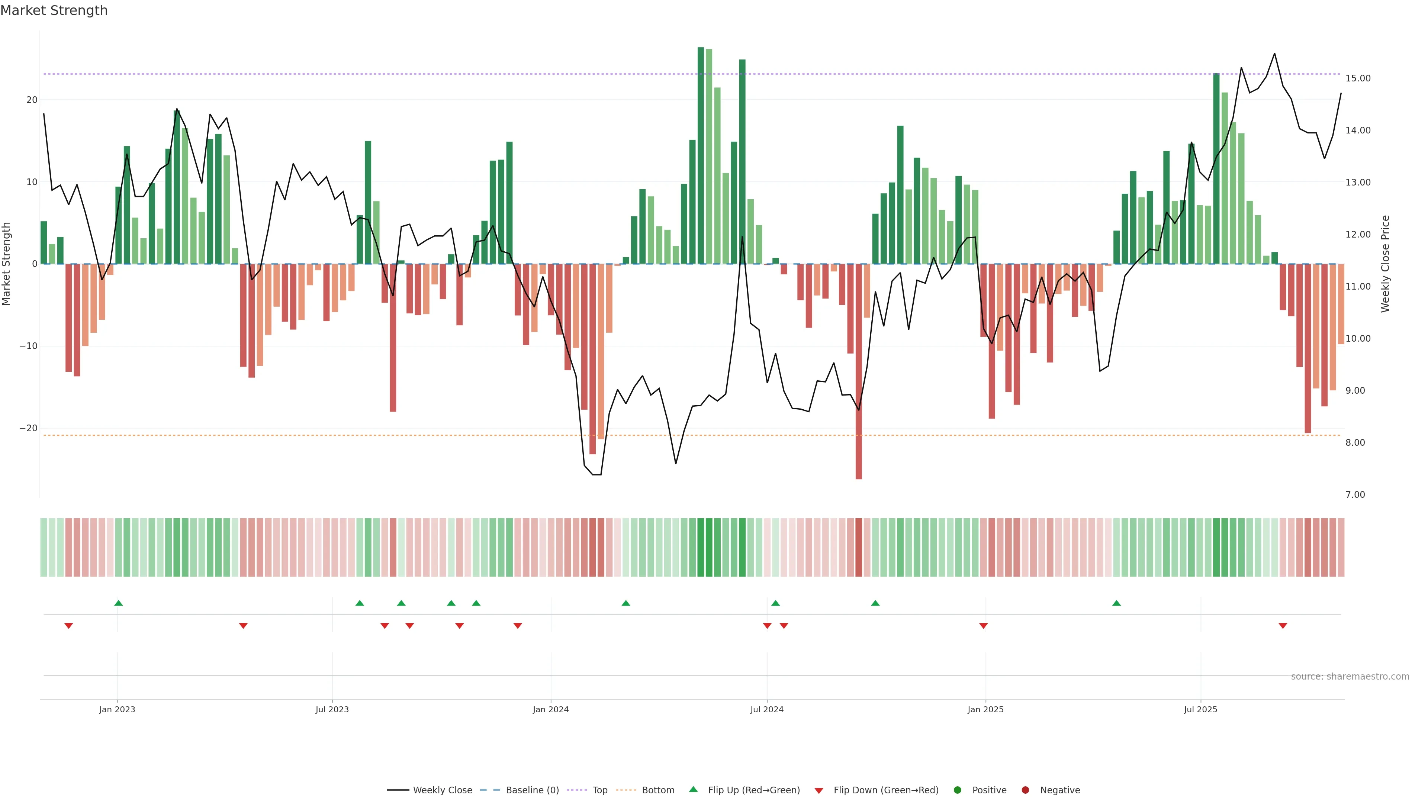This screenshot has width=1428, height=803.
Task: Click the last red Flip Down triangle marker
Action: point(1282,626)
